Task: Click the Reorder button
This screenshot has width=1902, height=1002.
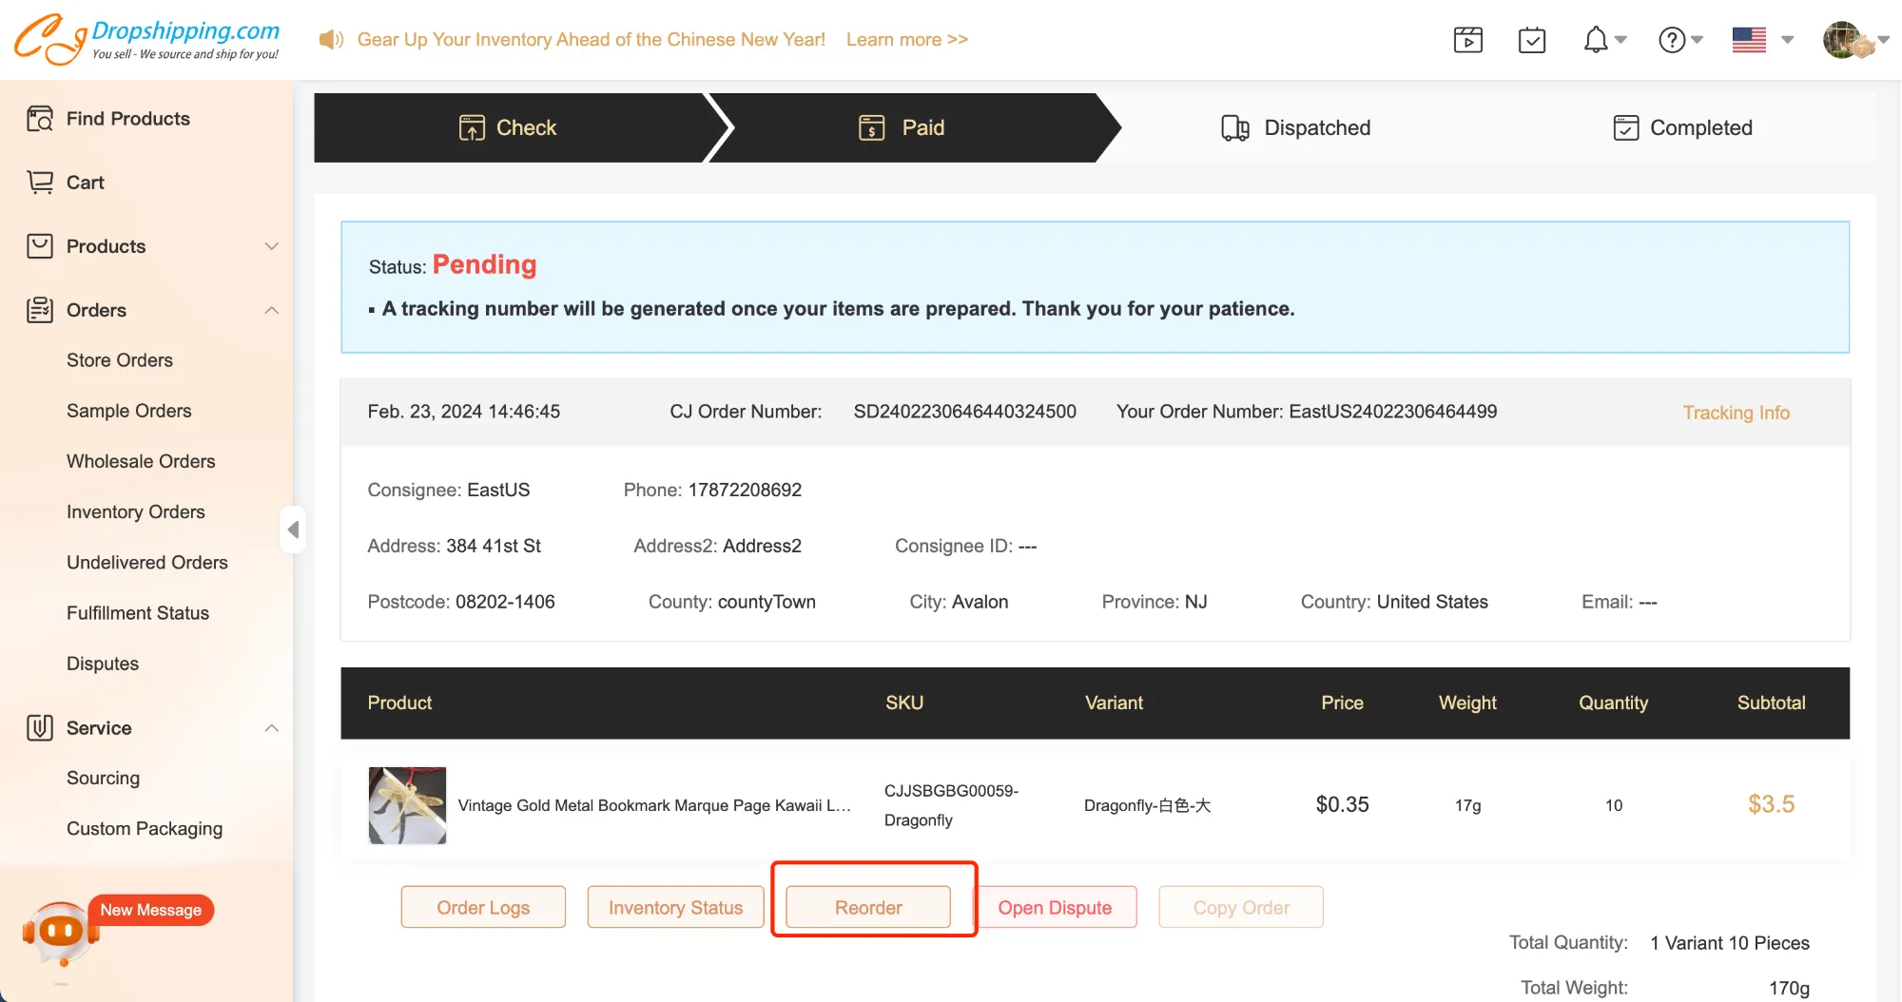Action: point(868,908)
